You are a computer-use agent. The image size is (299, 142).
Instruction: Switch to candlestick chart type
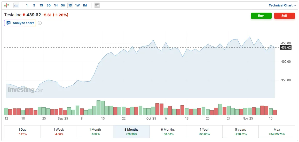(x=6, y=5)
